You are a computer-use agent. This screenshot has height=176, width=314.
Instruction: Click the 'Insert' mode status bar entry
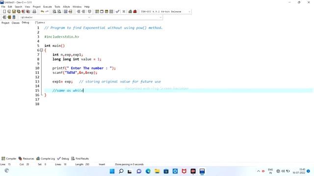tap(102, 164)
